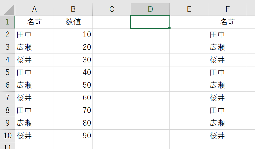Select row 5 header
255x149 pixels.
pyautogui.click(x=8, y=73)
